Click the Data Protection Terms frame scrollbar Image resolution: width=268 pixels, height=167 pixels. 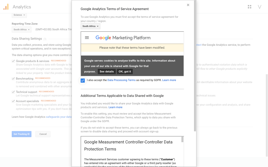tap(182, 139)
